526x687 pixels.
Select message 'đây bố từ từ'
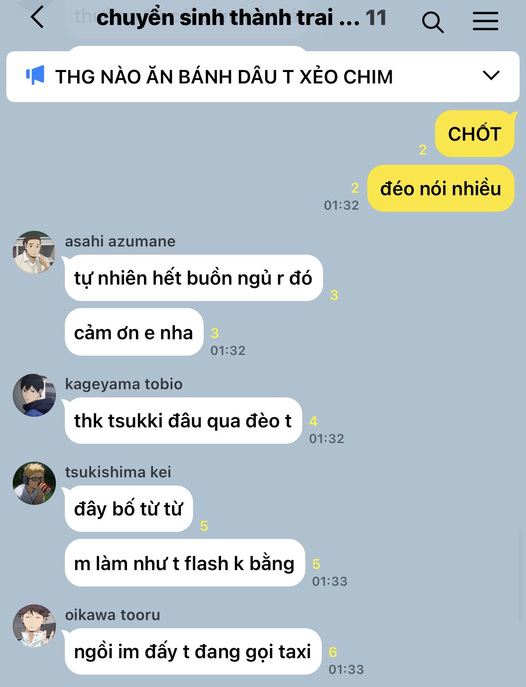(128, 509)
